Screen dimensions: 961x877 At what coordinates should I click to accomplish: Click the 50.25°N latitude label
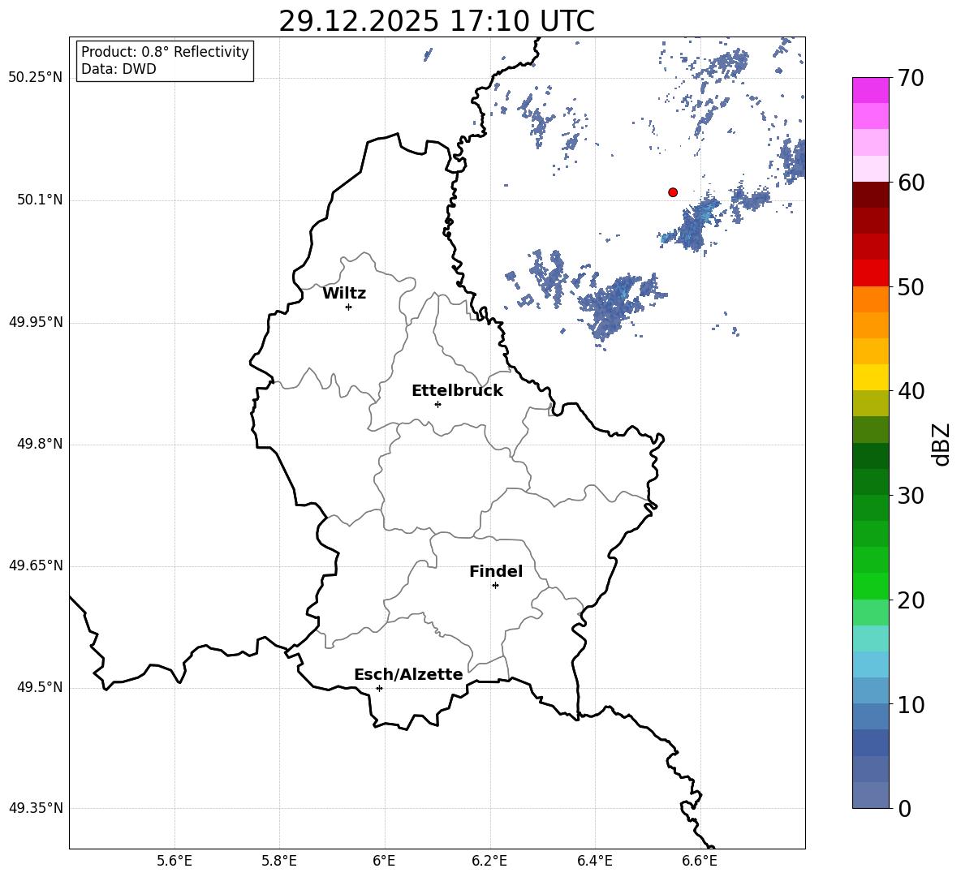click(36, 78)
